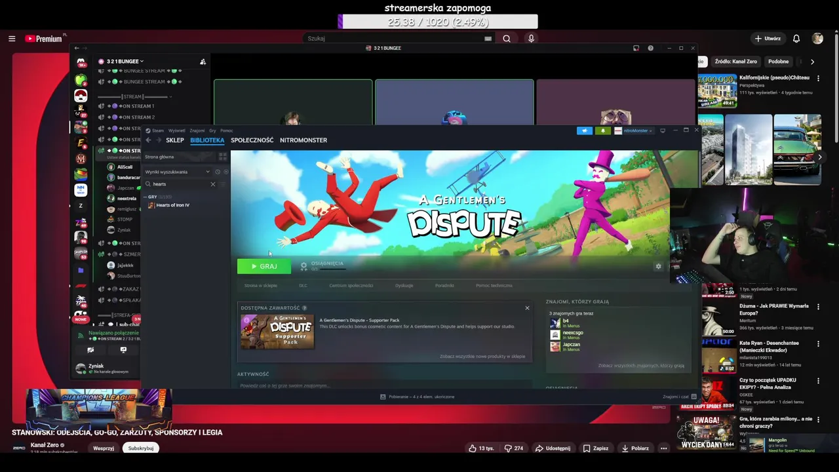Open Strona w sklepie link
Screen dimensions: 839x472
(261, 286)
